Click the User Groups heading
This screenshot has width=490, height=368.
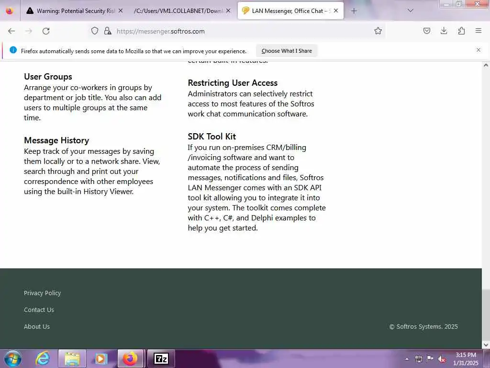pyautogui.click(x=48, y=77)
